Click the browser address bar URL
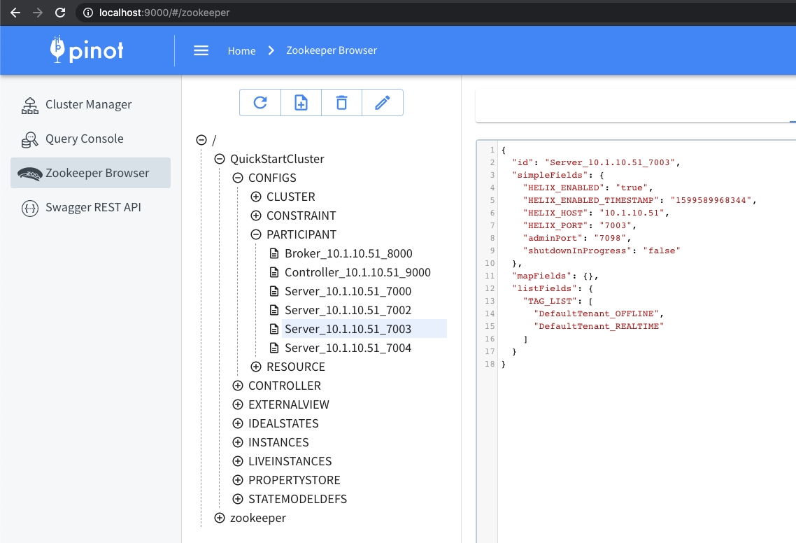 point(164,13)
